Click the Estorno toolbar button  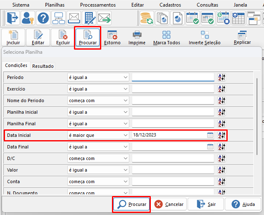click(x=112, y=37)
